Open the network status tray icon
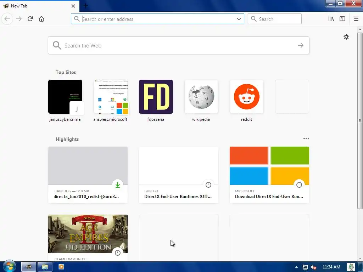The height and width of the screenshot is (272, 363). pyautogui.click(x=305, y=267)
